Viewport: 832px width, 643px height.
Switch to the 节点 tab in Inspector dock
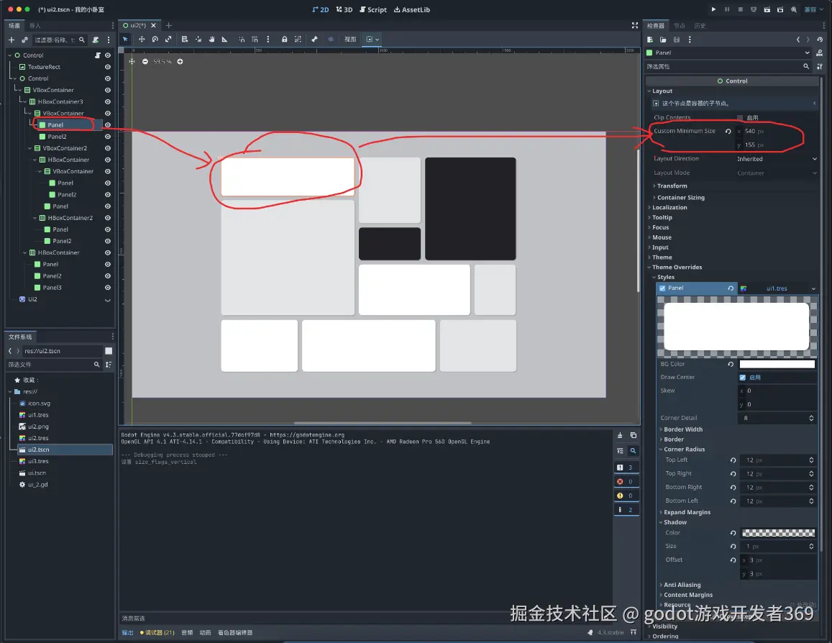point(679,26)
